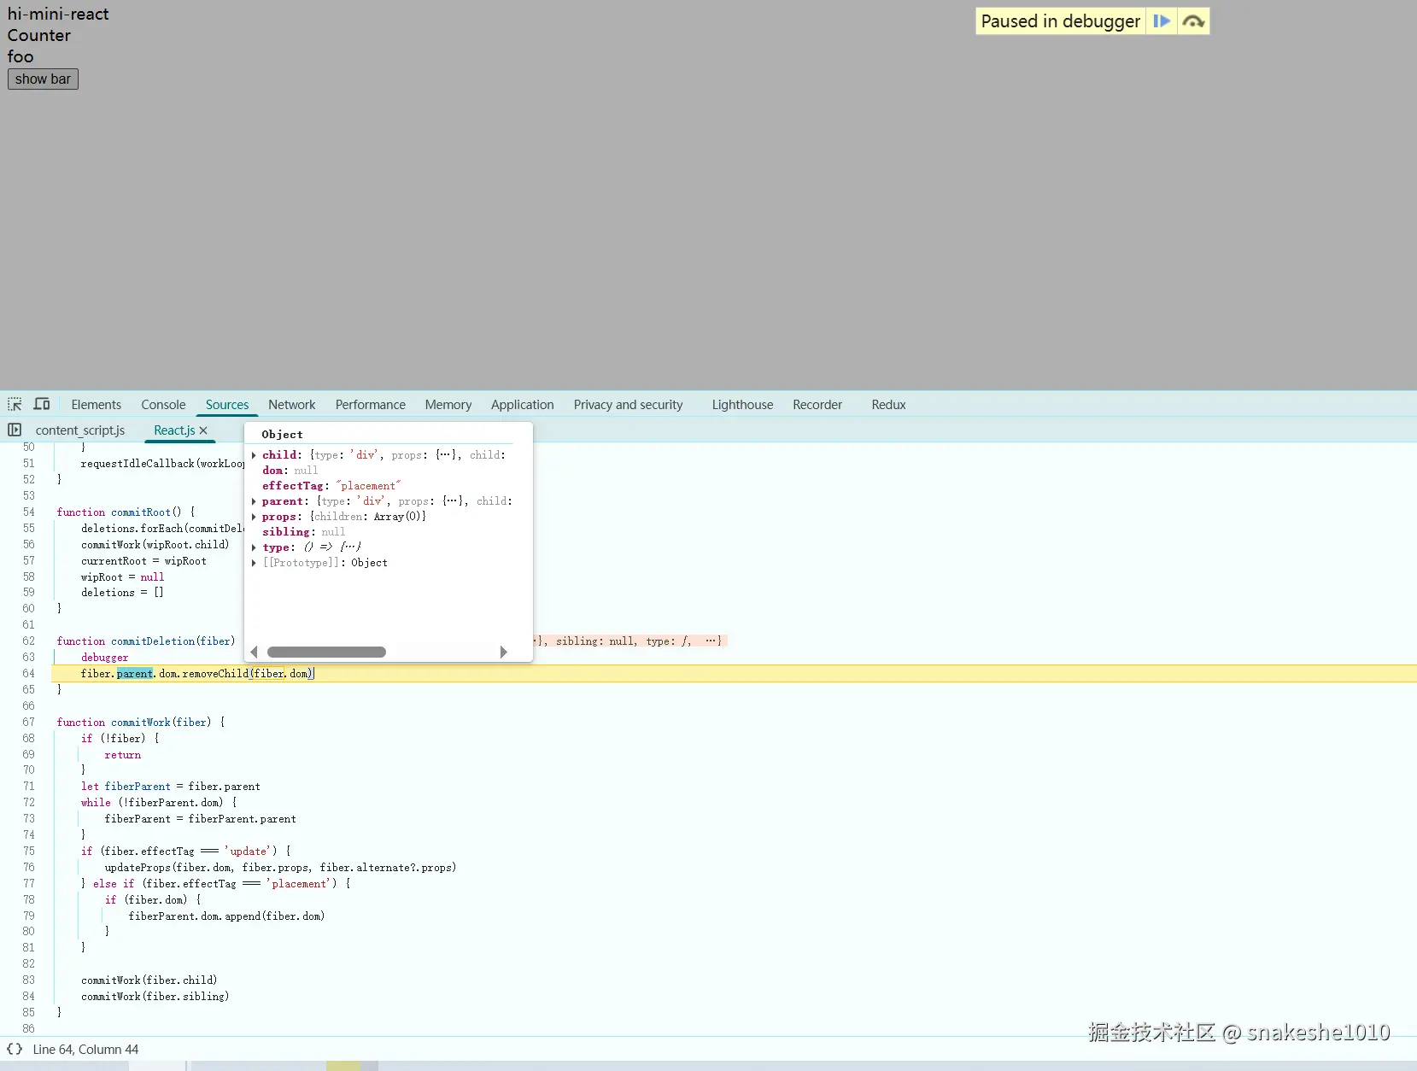The width and height of the screenshot is (1417, 1071).
Task: Click the popup scroll-left arrow
Action: [x=254, y=653]
